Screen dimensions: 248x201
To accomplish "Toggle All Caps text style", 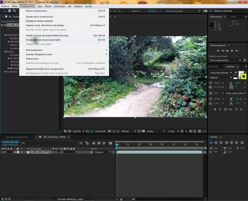I will 225,109.
